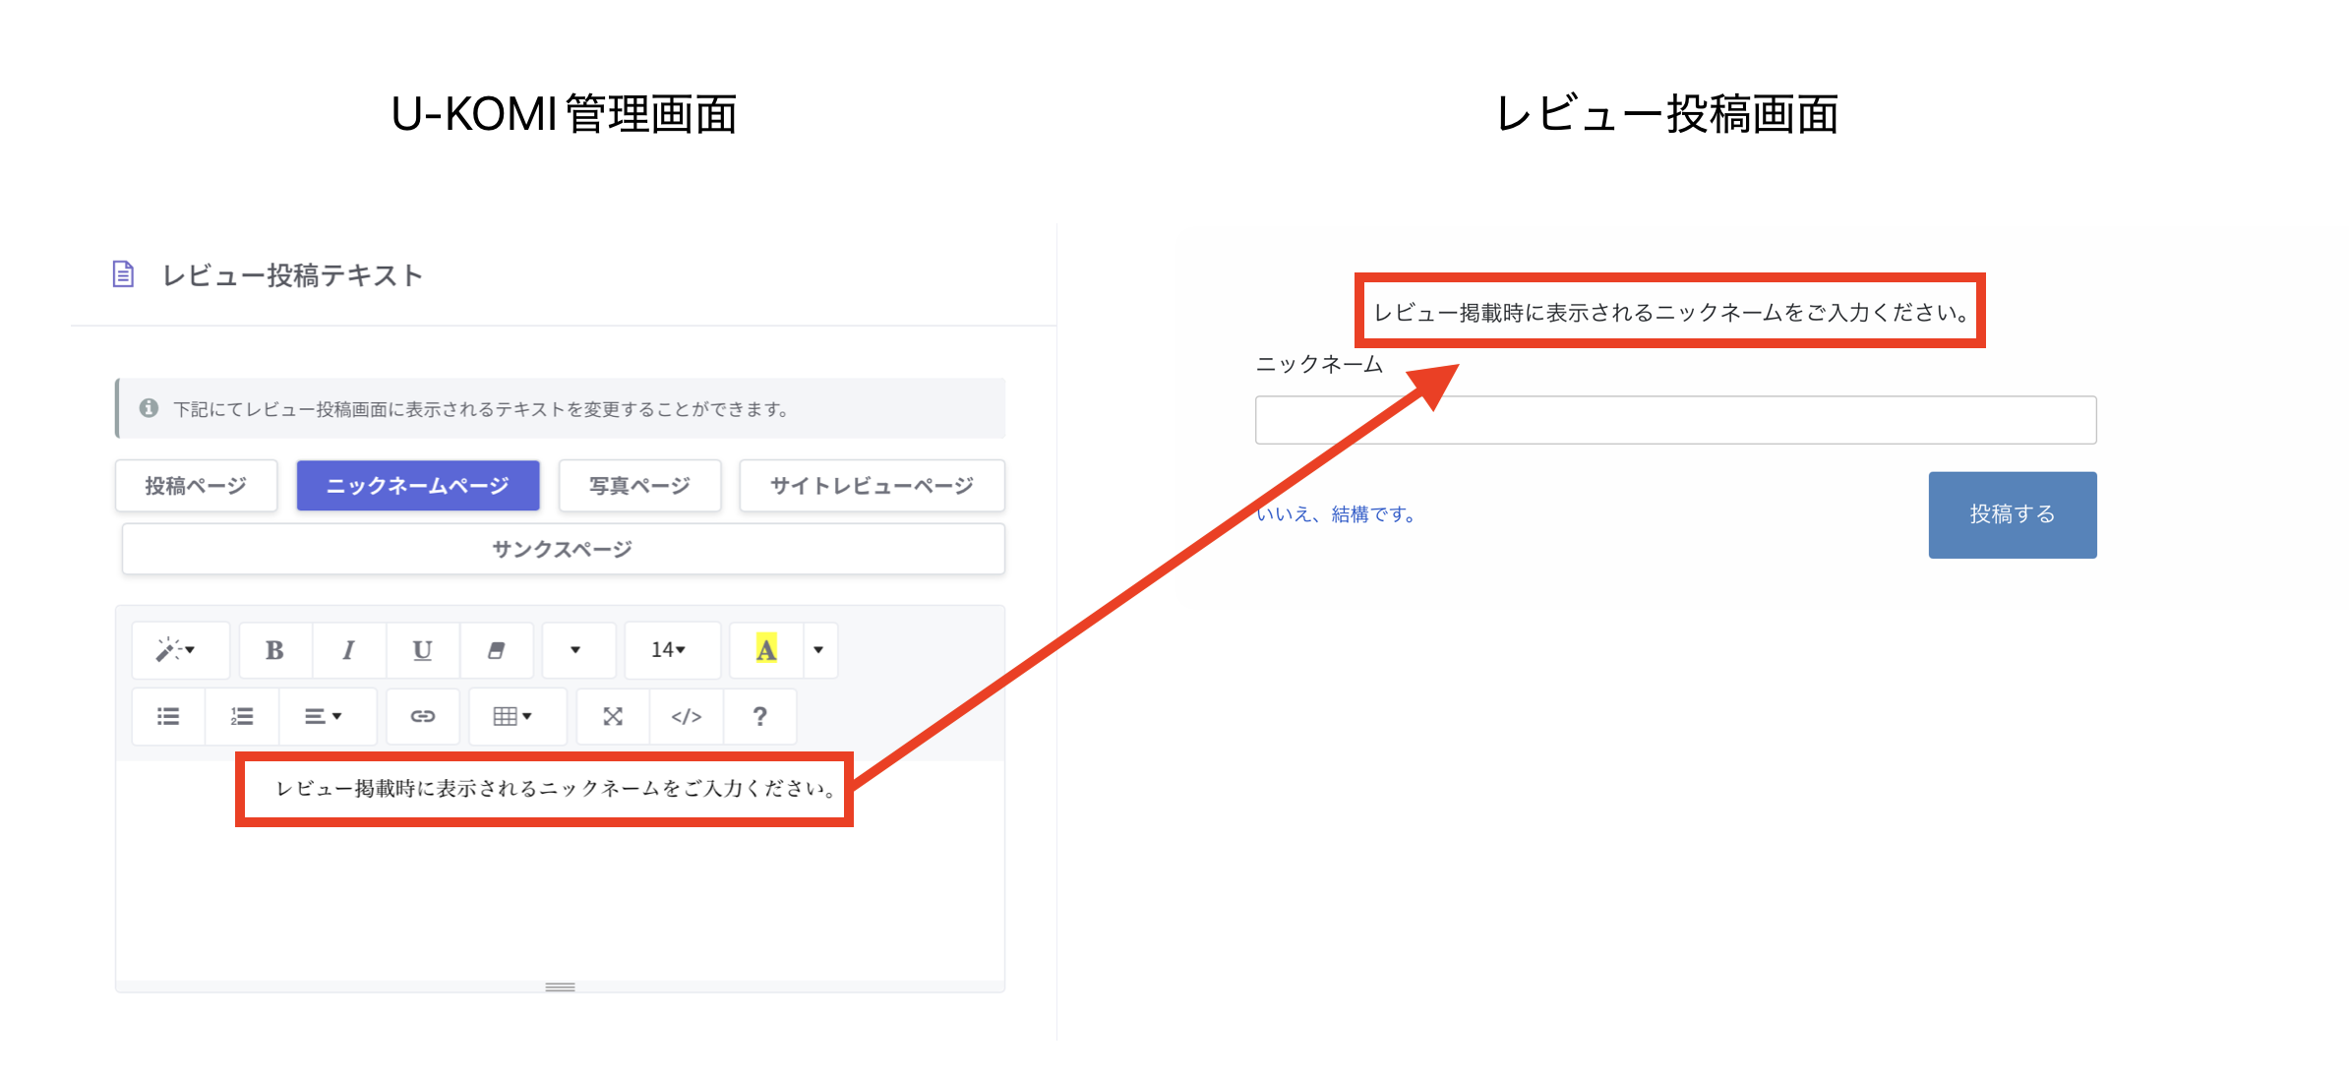Image resolution: width=2349 pixels, height=1078 pixels.
Task: Switch to the 投稿ページ tab
Action: pos(196,486)
